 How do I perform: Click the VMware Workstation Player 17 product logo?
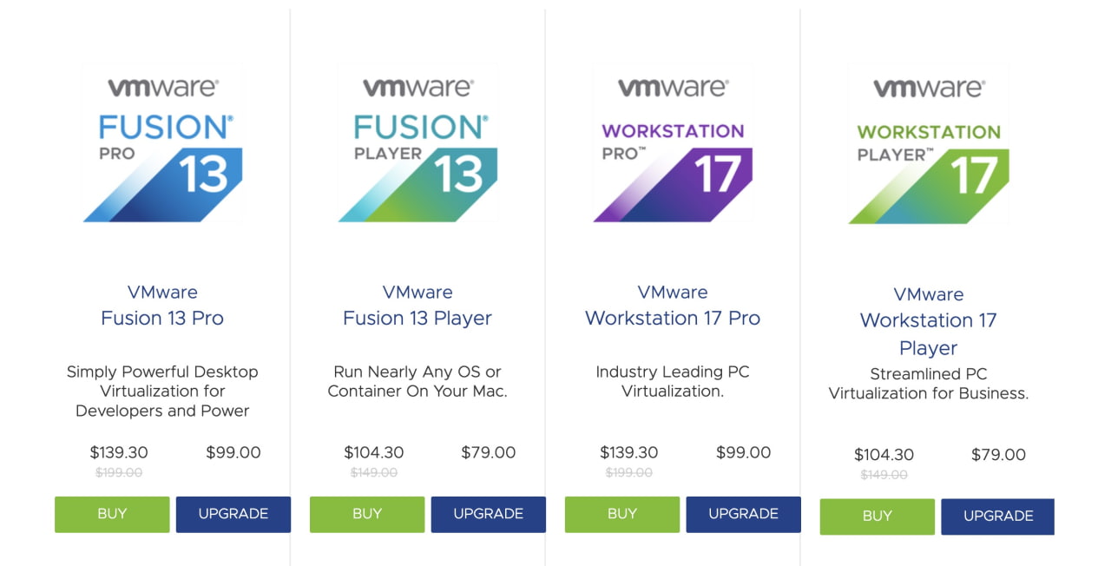click(x=927, y=143)
